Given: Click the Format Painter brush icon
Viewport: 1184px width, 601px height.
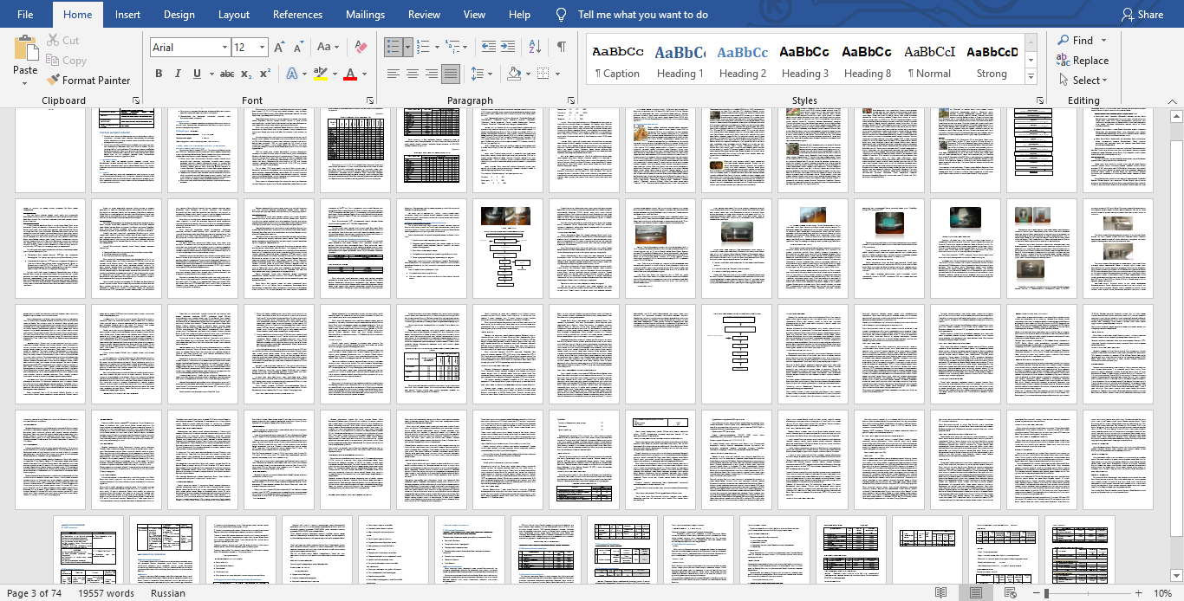Looking at the screenshot, I should pyautogui.click(x=54, y=80).
